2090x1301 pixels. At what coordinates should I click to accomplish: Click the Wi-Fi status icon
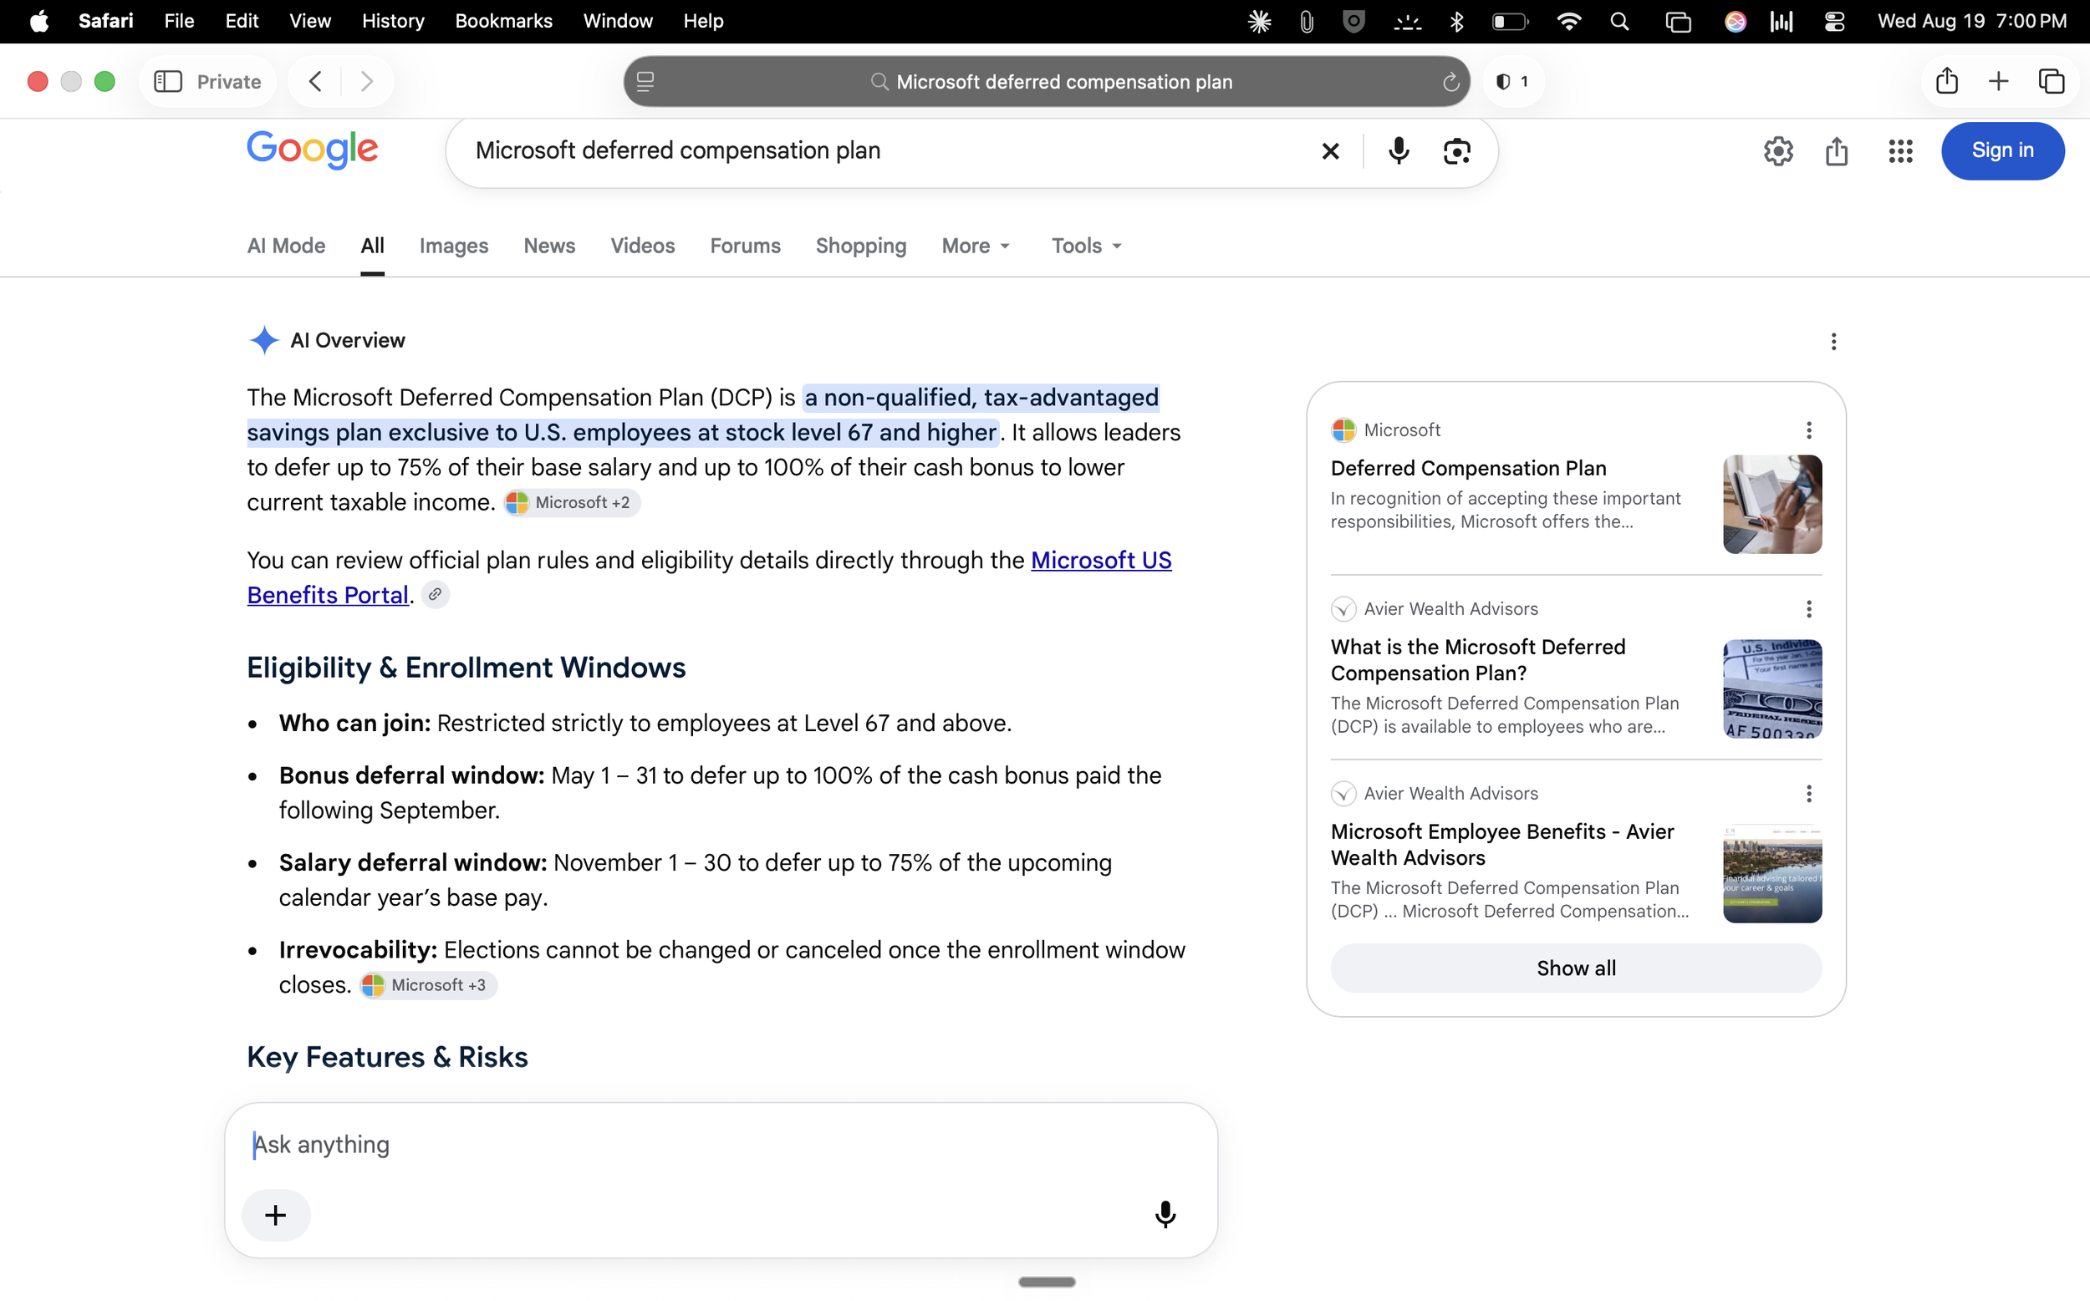tap(1569, 22)
